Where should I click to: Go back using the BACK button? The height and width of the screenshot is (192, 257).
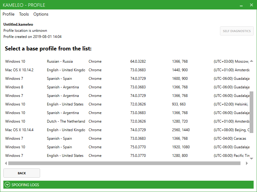point(22,173)
